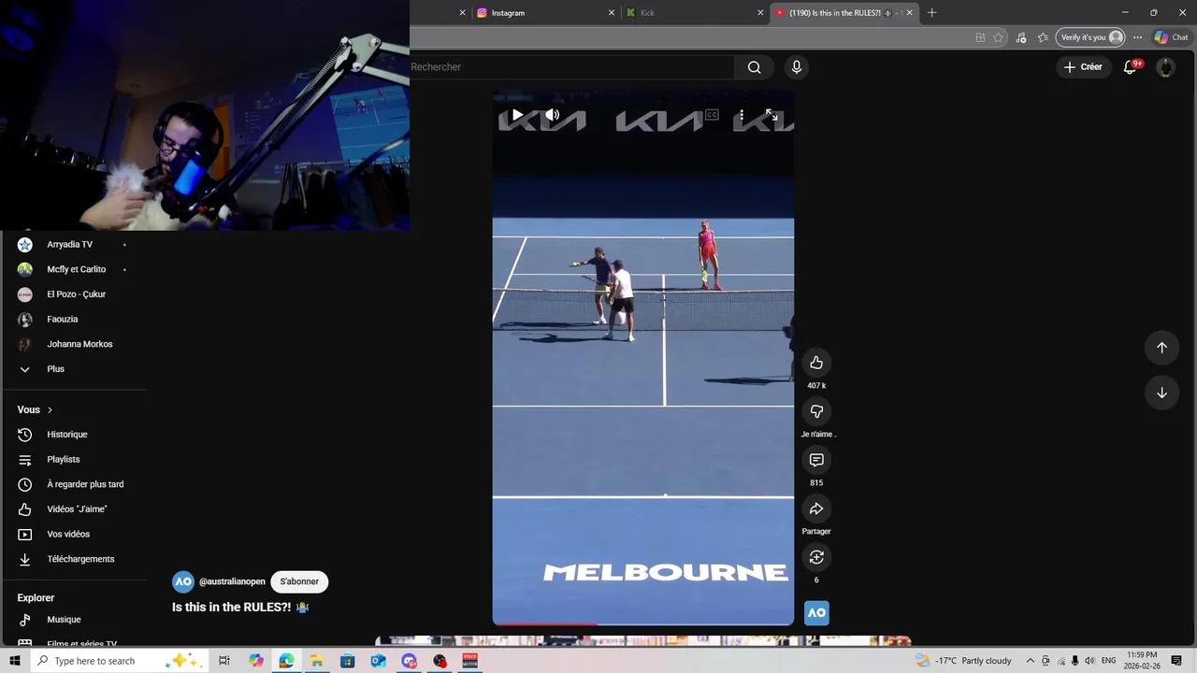Open the Edge favorites star-list icon
1197x673 pixels.
pyautogui.click(x=1043, y=37)
